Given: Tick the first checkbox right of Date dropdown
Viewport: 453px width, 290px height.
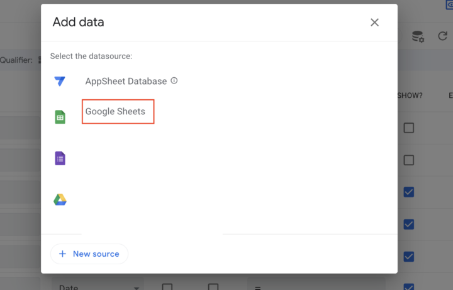Looking at the screenshot, I should click(x=167, y=287).
